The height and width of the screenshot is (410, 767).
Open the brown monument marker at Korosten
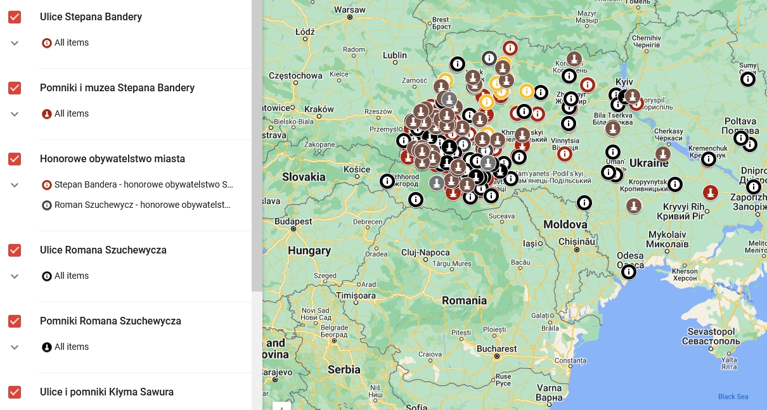[574, 59]
